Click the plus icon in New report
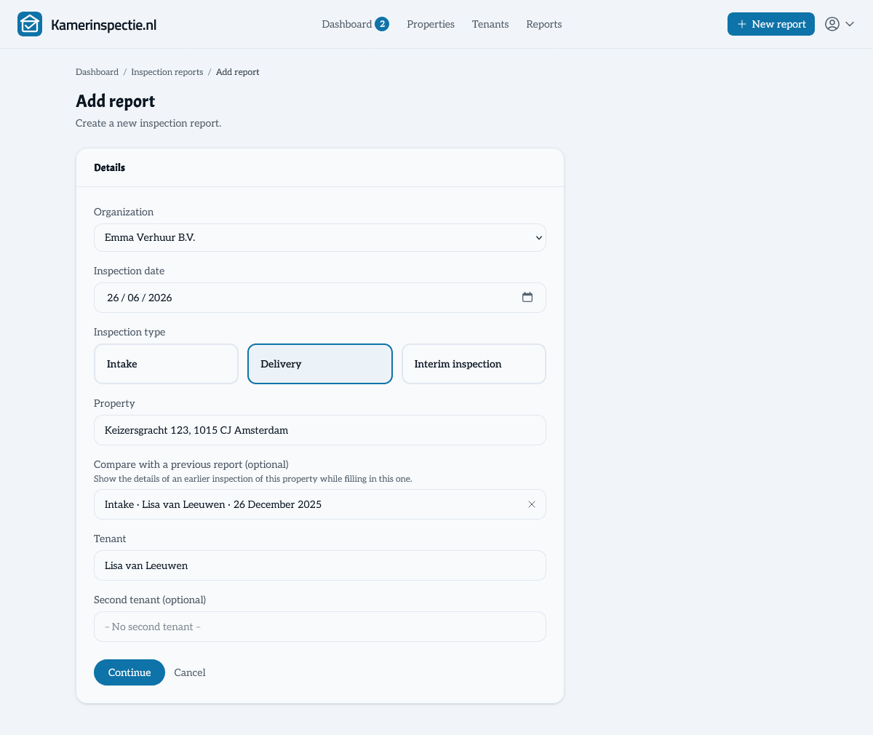Screen dimensions: 873x735 (742, 24)
